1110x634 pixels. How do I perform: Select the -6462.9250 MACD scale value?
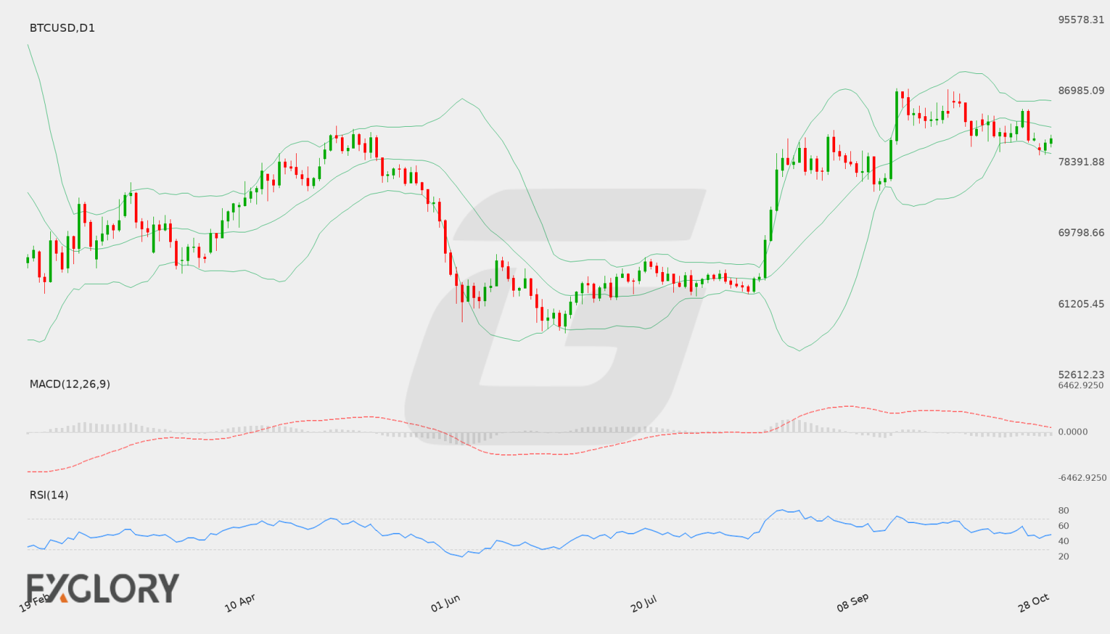[1082, 477]
